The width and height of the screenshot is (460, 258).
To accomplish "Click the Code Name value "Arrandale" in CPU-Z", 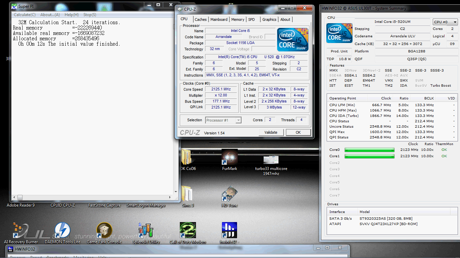I will pyautogui.click(x=224, y=37).
